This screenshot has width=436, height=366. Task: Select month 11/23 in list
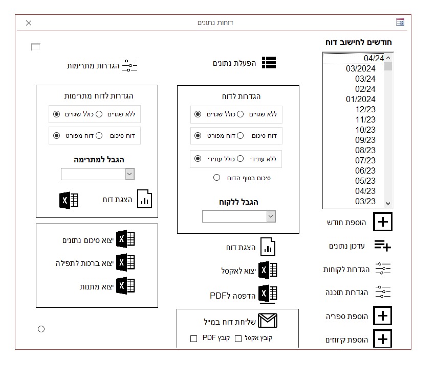click(354, 119)
